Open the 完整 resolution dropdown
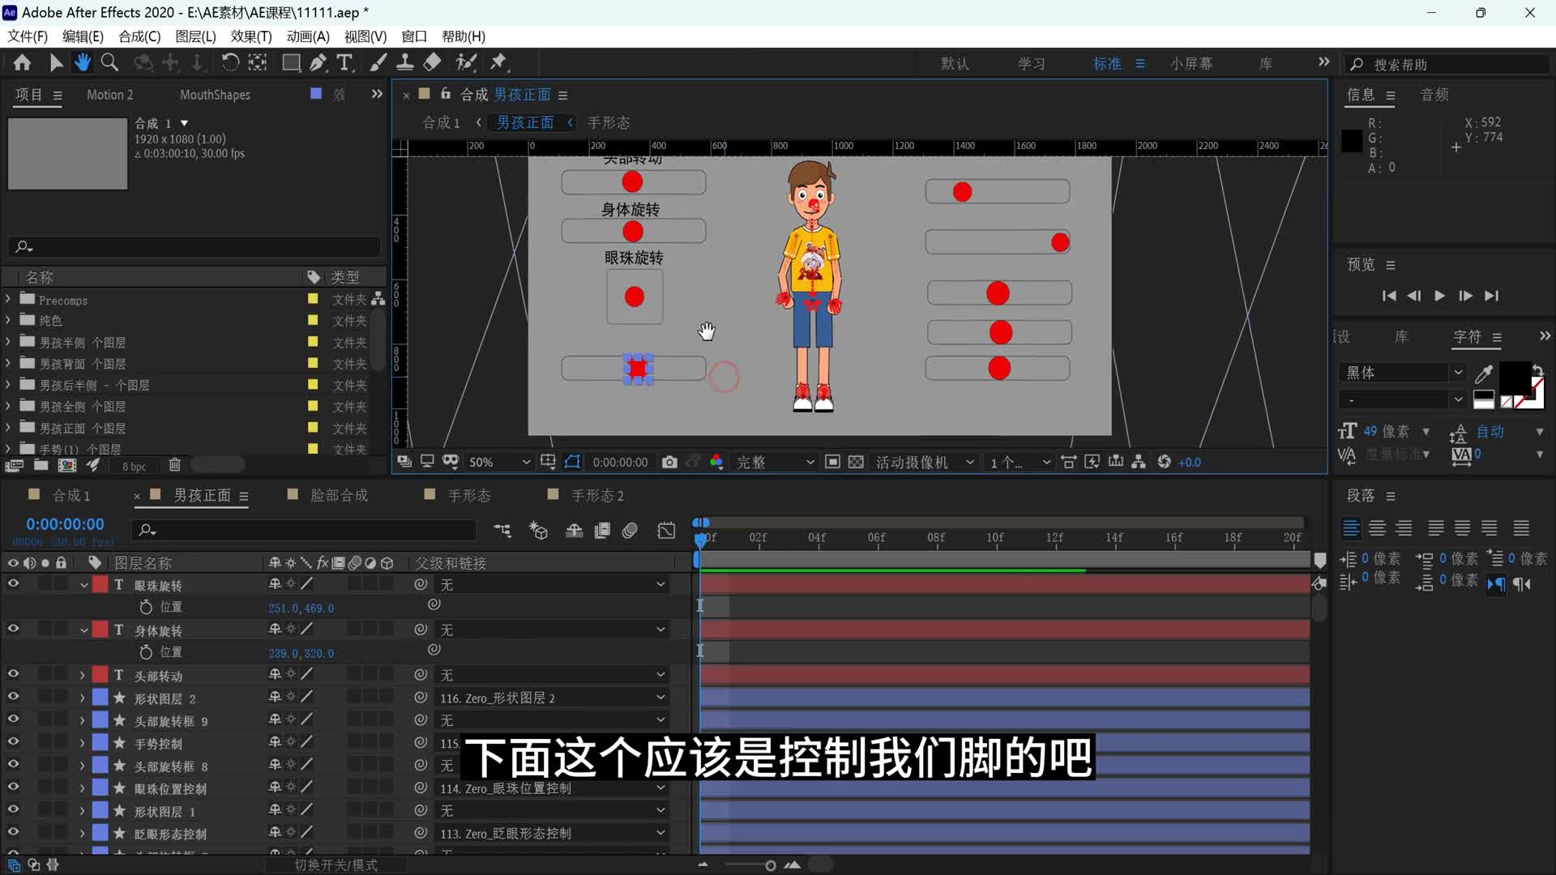Image resolution: width=1556 pixels, height=875 pixels. [775, 462]
